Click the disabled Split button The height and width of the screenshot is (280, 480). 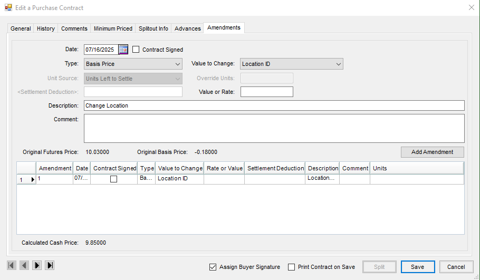pyautogui.click(x=379, y=267)
